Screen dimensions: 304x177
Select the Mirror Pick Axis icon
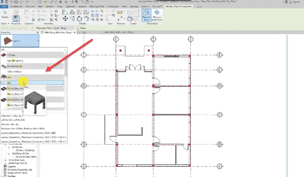[79, 12]
